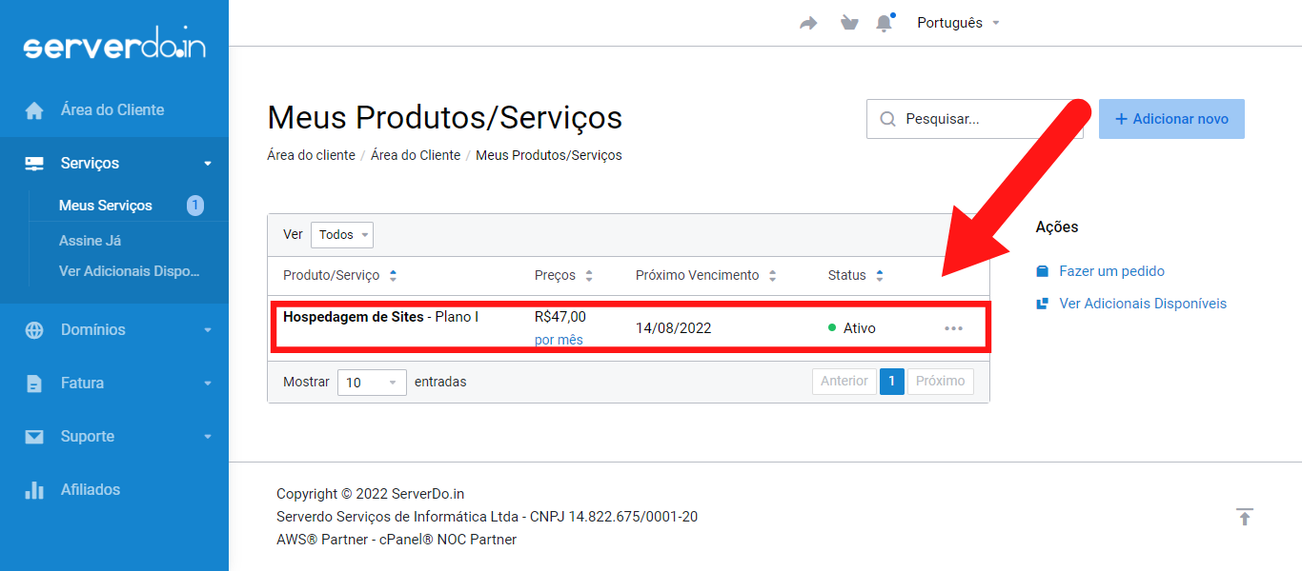Open the notifications bell
1302x571 pixels.
(885, 23)
